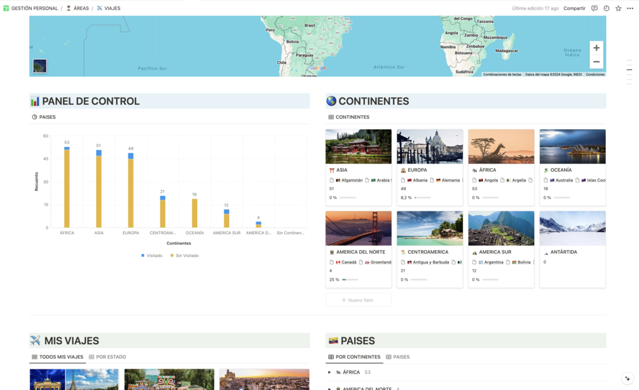This screenshot has width=639, height=390.
Task: Switch to the POR ESTADO tab
Action: (107, 357)
